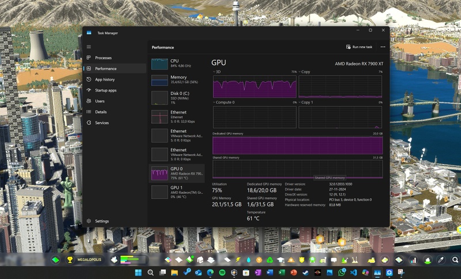The width and height of the screenshot is (461, 279).
Task: Open the yellow bulldozer tool in game
Action: 371,260
